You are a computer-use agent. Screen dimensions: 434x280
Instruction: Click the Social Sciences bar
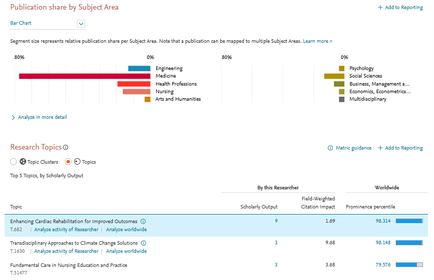[334, 76]
